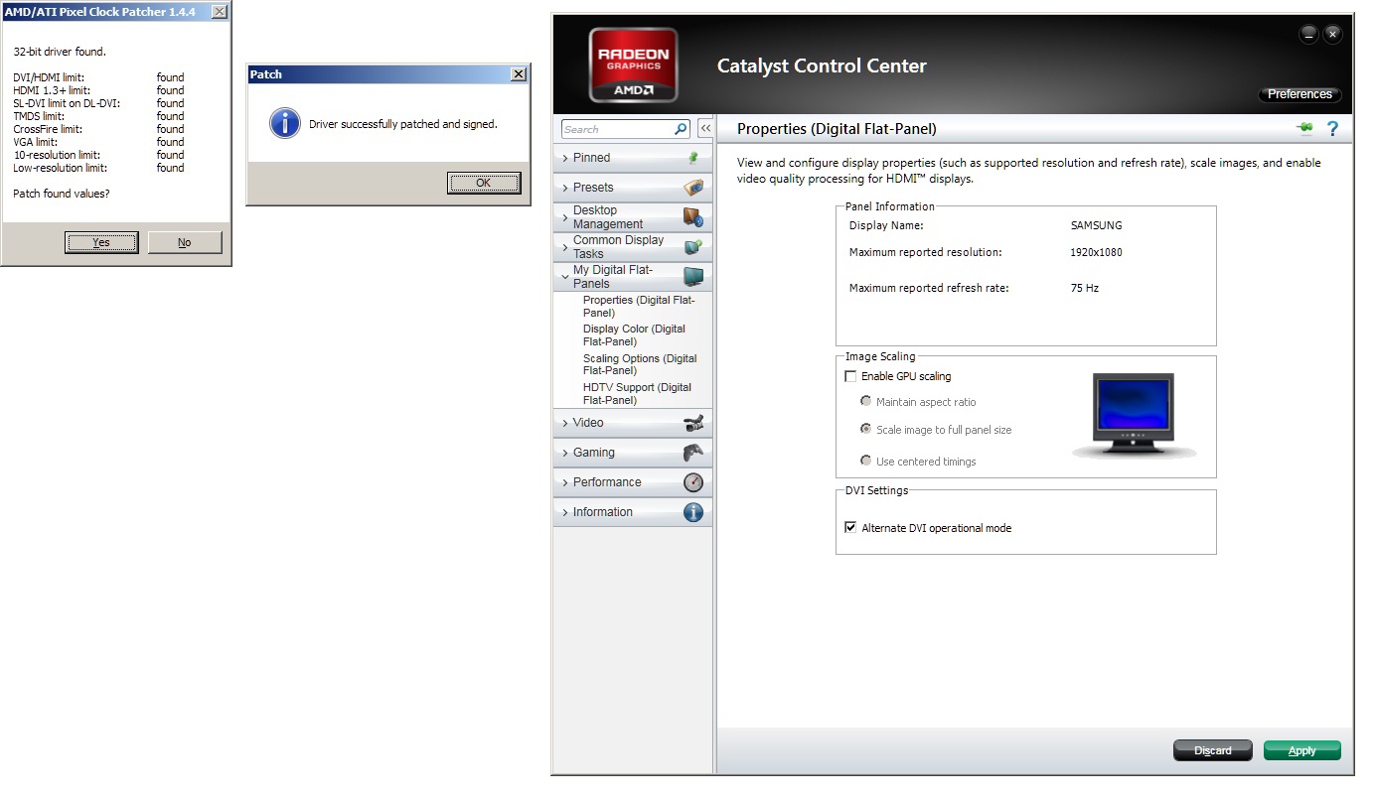The width and height of the screenshot is (1375, 798).
Task: Click 'Driver successfully patched and signed.' message
Action: (x=403, y=124)
